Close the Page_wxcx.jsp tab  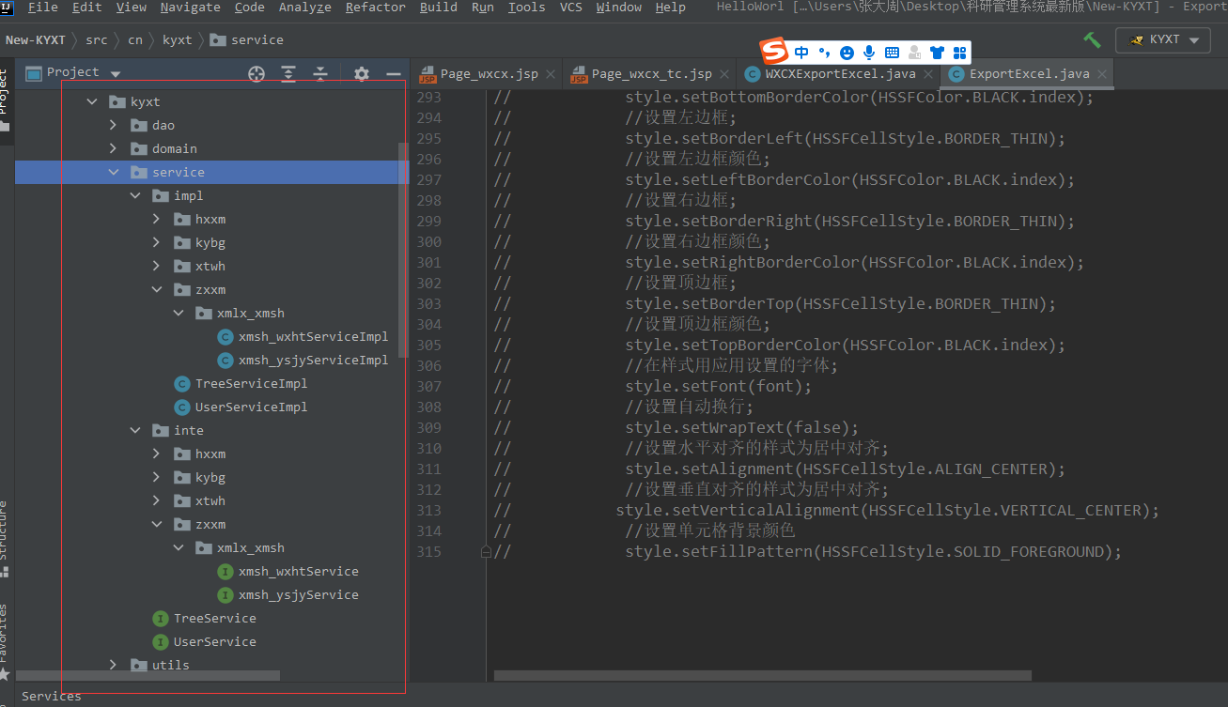point(551,74)
